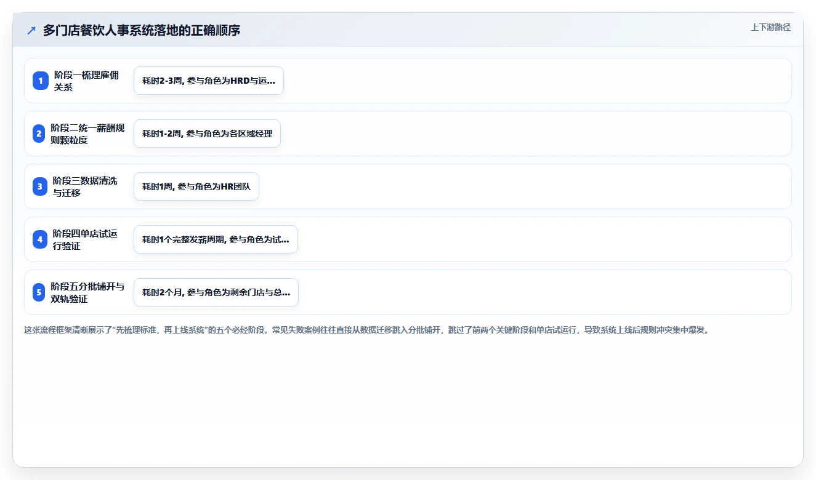Select the 耗时1-2周 各区域经理 detail chip
This screenshot has height=480, width=816.
click(207, 134)
